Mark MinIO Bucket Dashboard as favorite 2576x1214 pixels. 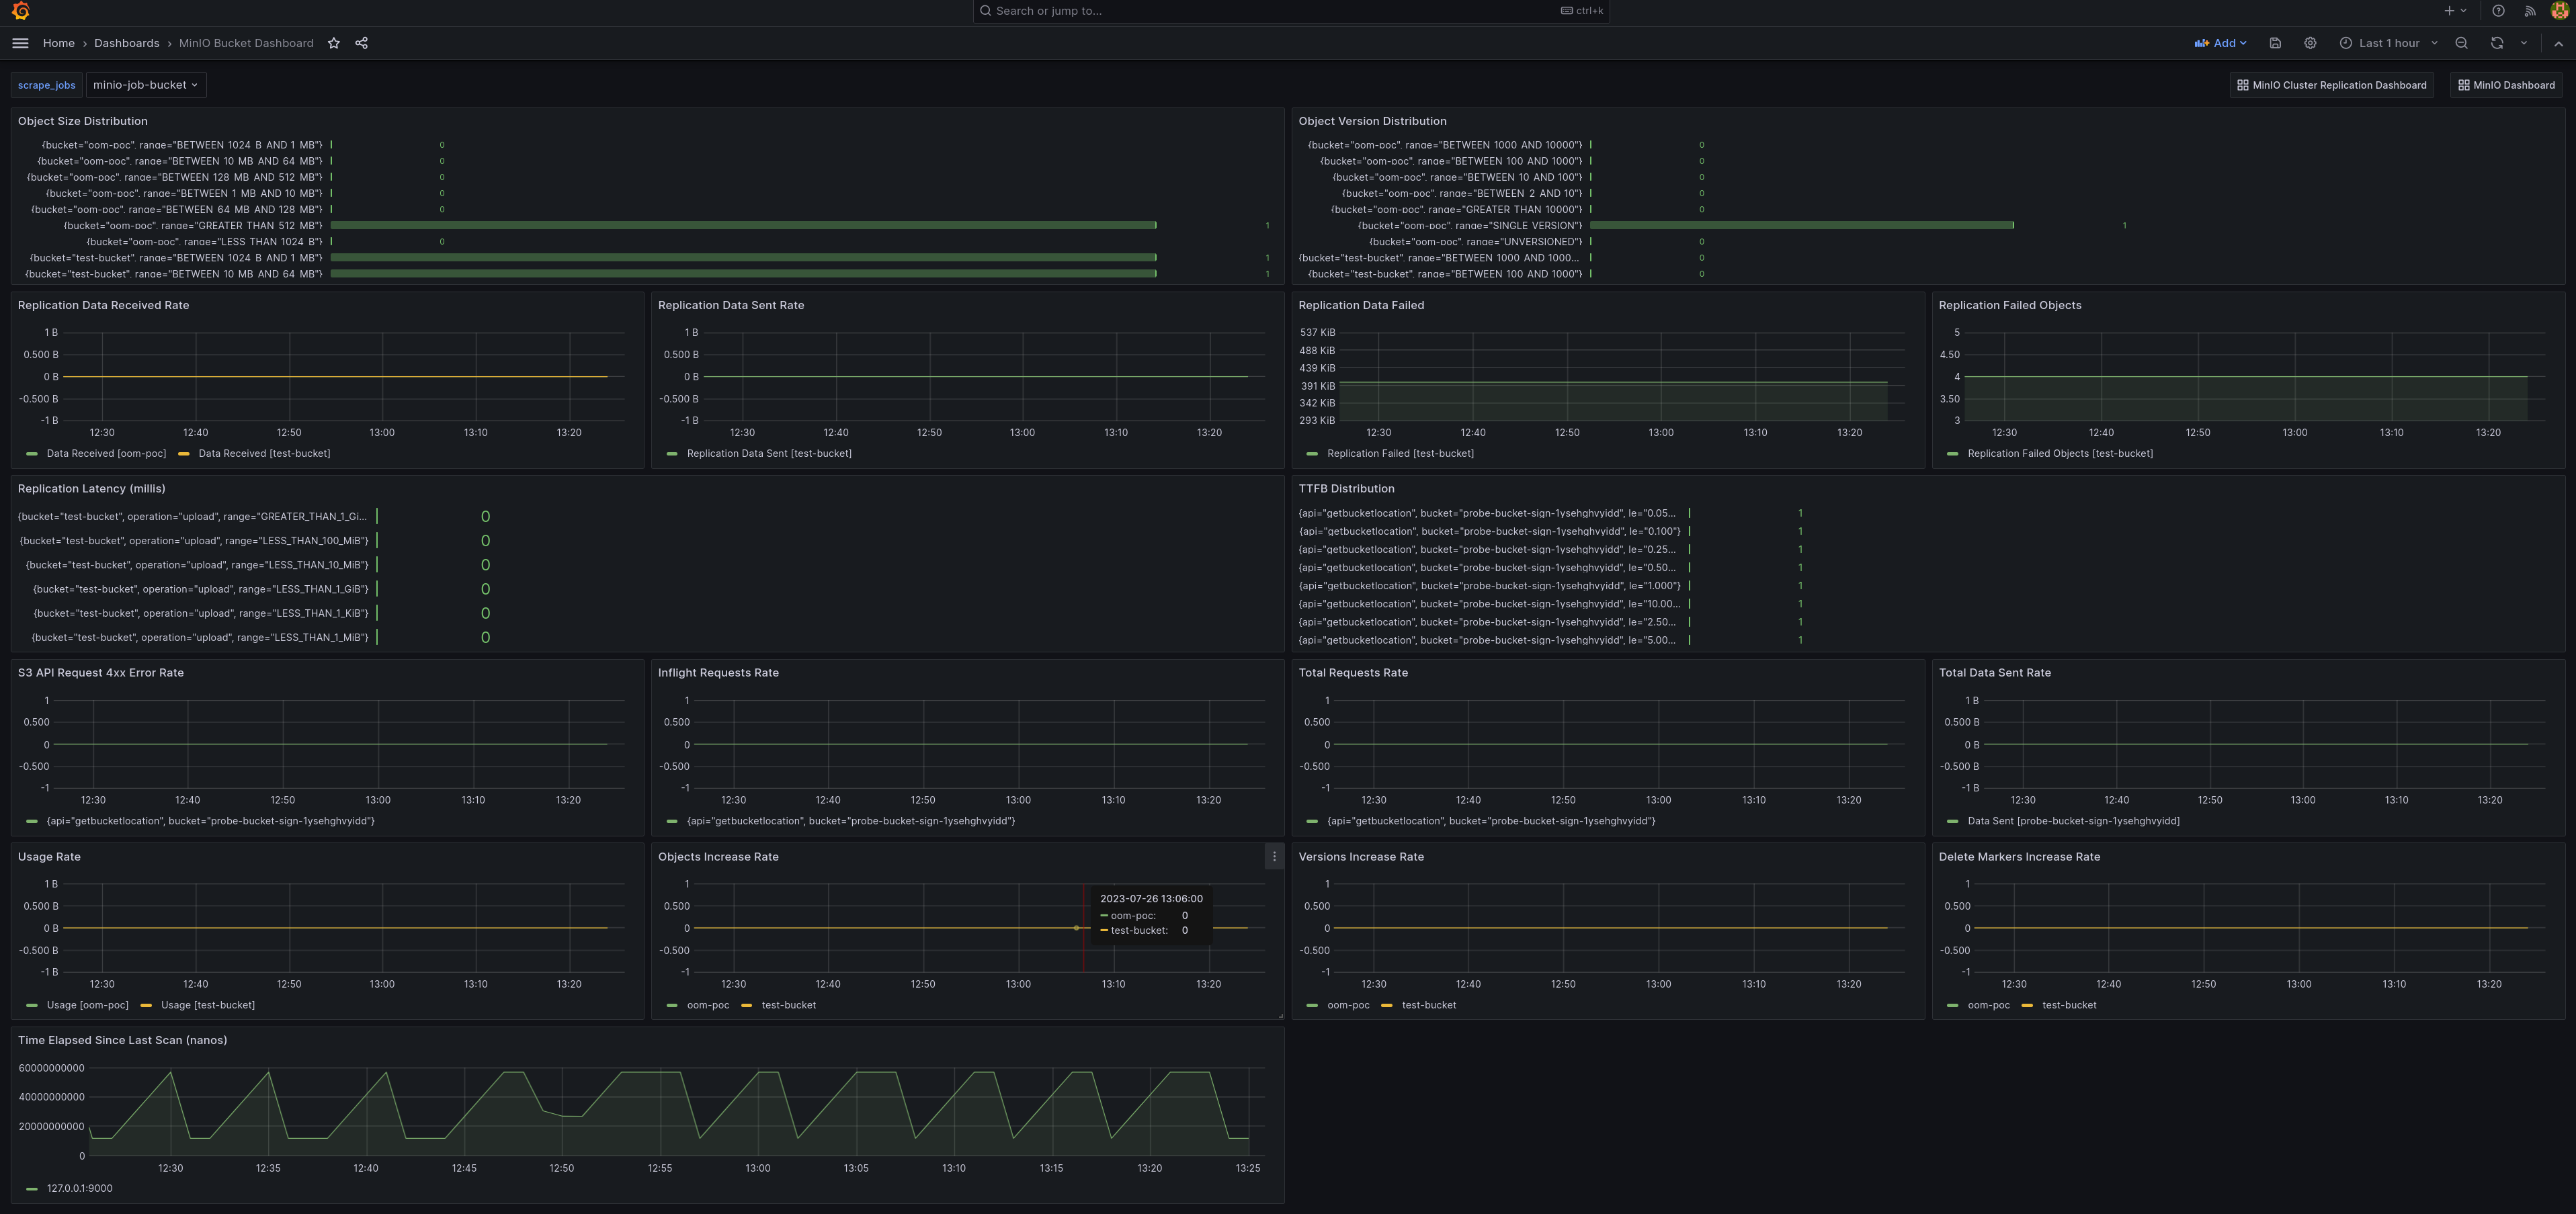[x=333, y=43]
